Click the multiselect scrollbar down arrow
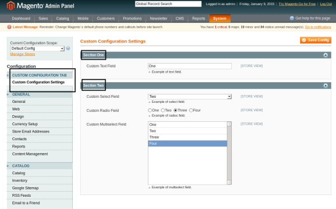Image resolution: width=336 pixels, height=209 pixels. (x=229, y=182)
